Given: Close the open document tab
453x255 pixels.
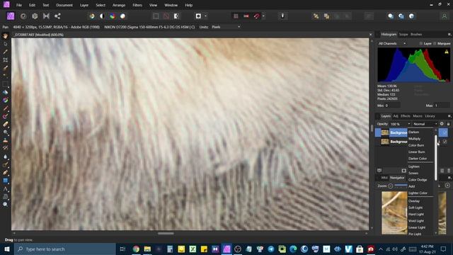Looking at the screenshot, I should coord(371,35).
